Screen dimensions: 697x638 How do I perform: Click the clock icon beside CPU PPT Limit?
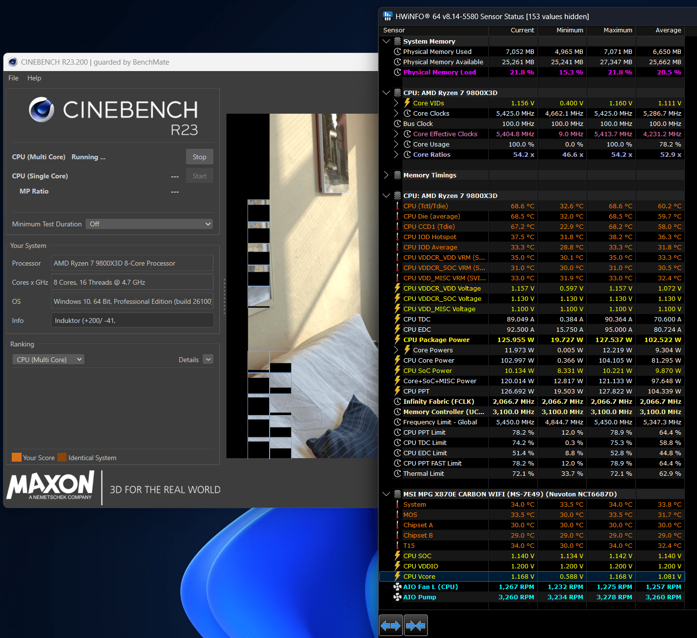tap(398, 432)
